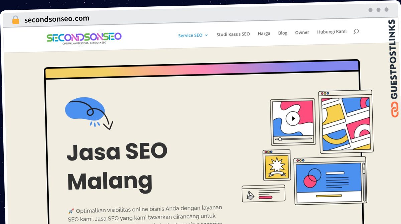401x224 pixels.
Task: Click the blue blob arrow graphic
Action: 89,113
